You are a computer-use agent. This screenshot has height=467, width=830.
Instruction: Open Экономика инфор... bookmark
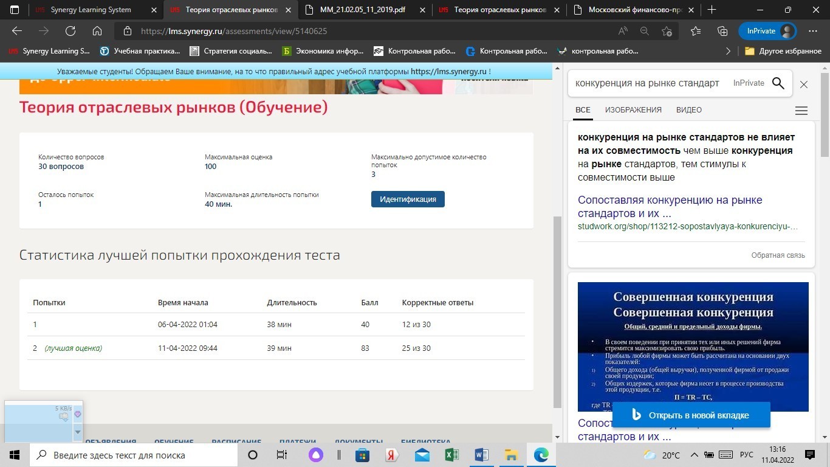coord(323,51)
